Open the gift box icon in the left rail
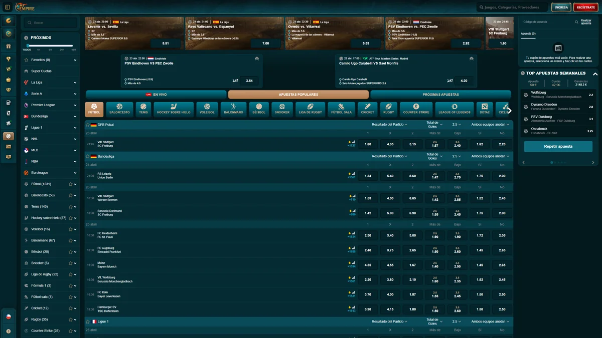This screenshot has height=338, width=602. click(x=8, y=47)
